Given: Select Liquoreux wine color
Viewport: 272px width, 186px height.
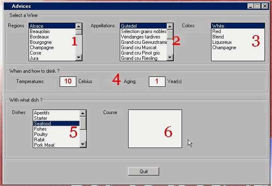Looking at the screenshot, I should click(x=222, y=42).
